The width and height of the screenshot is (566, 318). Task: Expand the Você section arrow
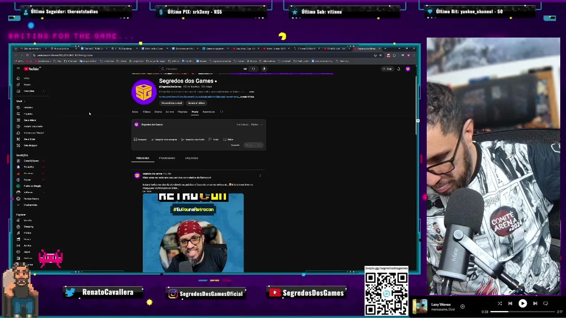point(24,101)
